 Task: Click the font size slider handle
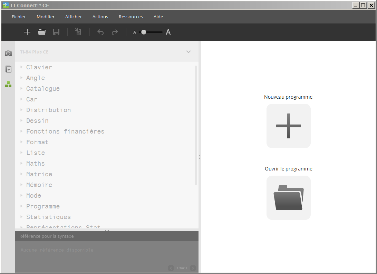pos(144,32)
